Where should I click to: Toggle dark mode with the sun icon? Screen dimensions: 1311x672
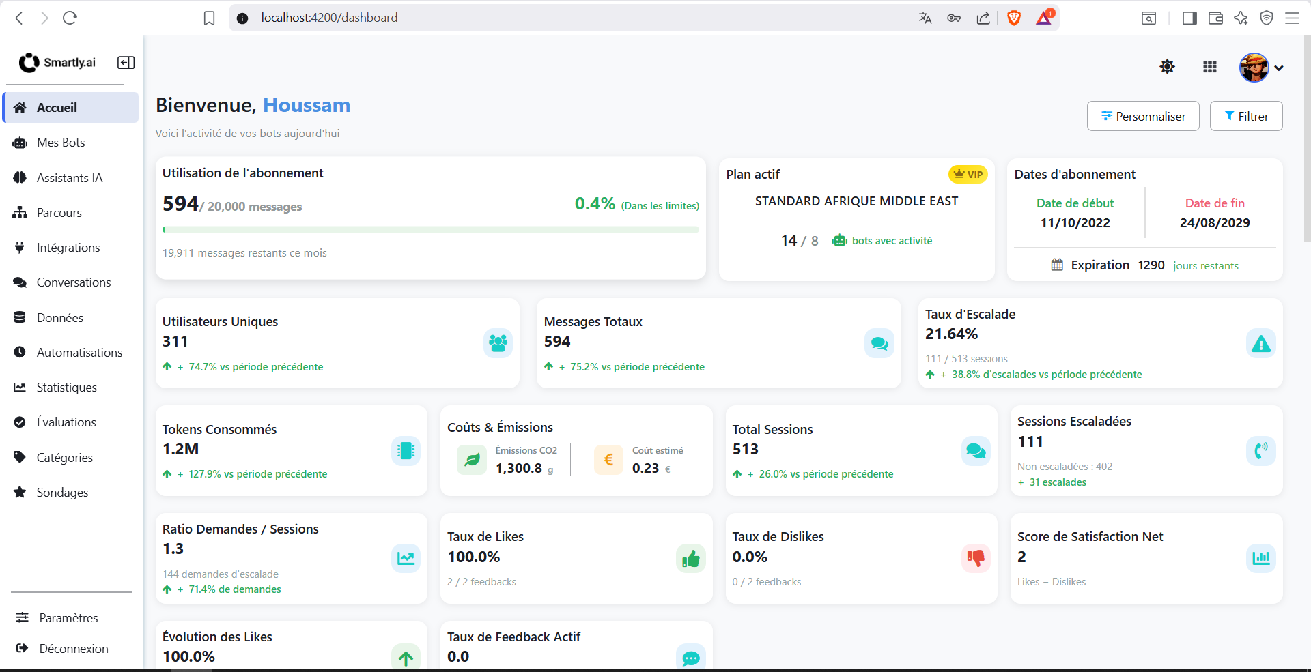pos(1167,67)
